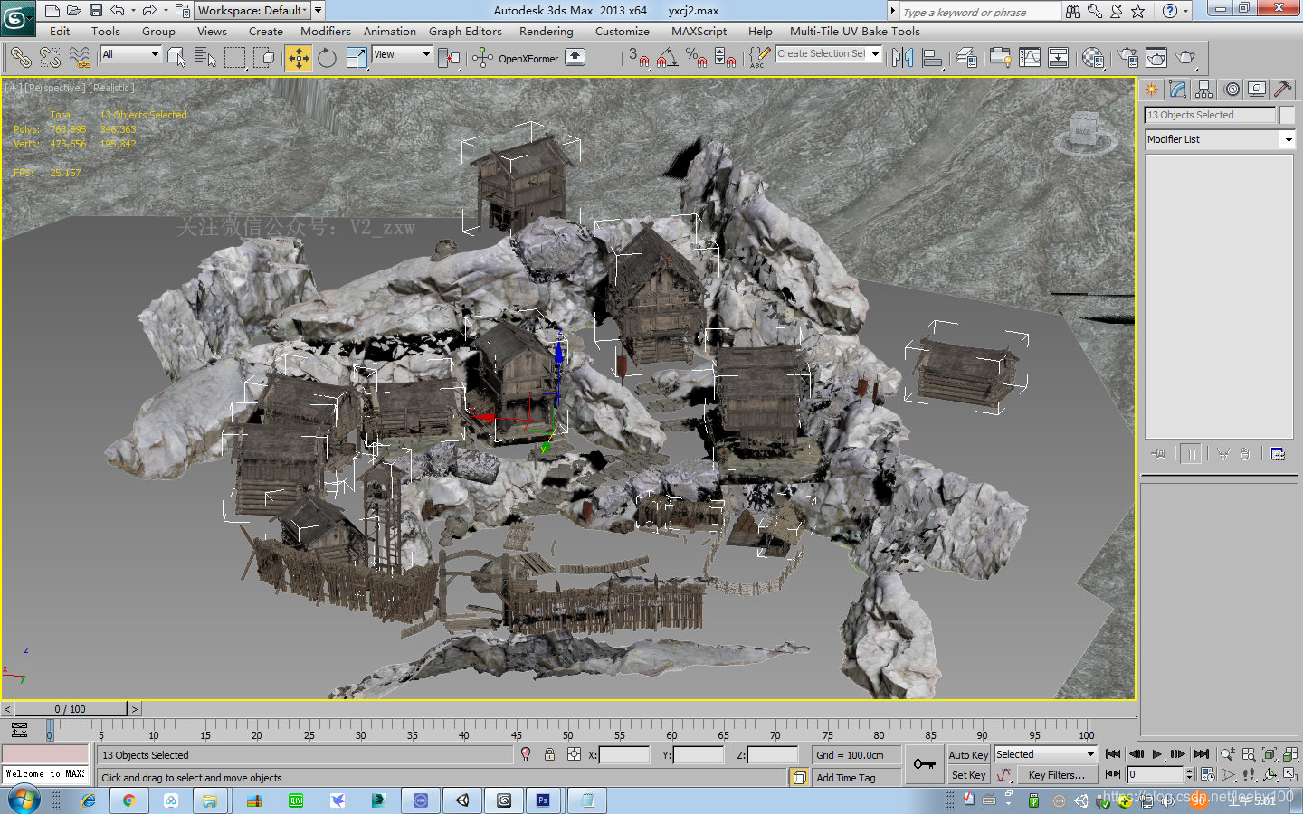This screenshot has width=1303, height=814.
Task: Open the Edit menu
Action: [60, 31]
